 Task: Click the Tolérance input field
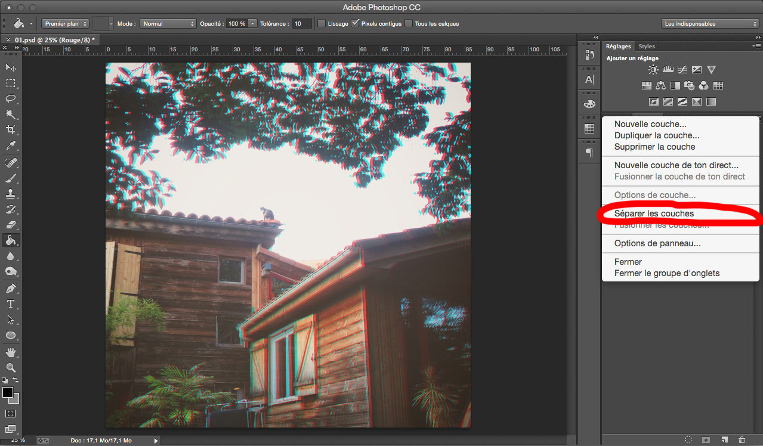(302, 24)
